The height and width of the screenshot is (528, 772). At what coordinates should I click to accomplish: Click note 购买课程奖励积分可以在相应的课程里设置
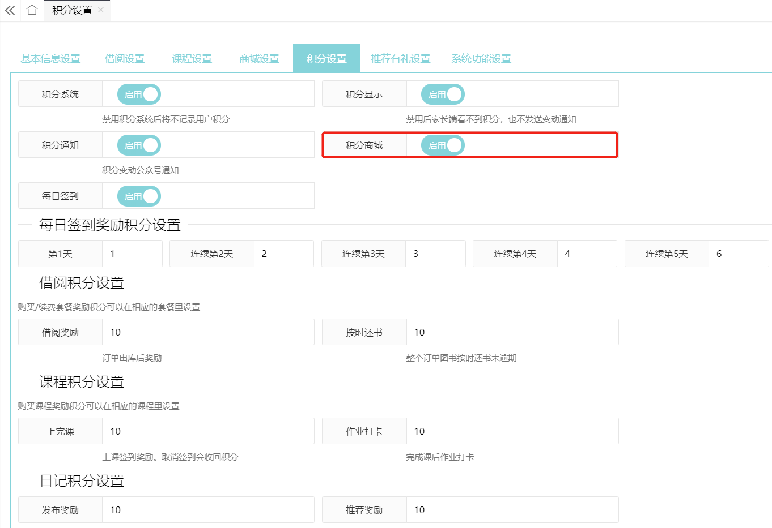pos(99,406)
